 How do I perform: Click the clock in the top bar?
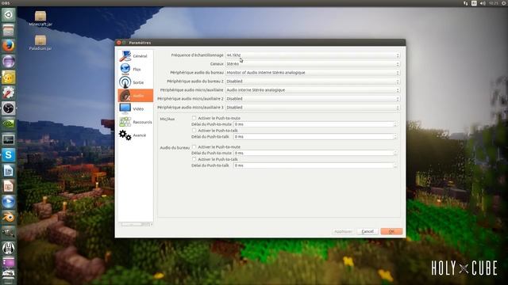click(x=494, y=3)
